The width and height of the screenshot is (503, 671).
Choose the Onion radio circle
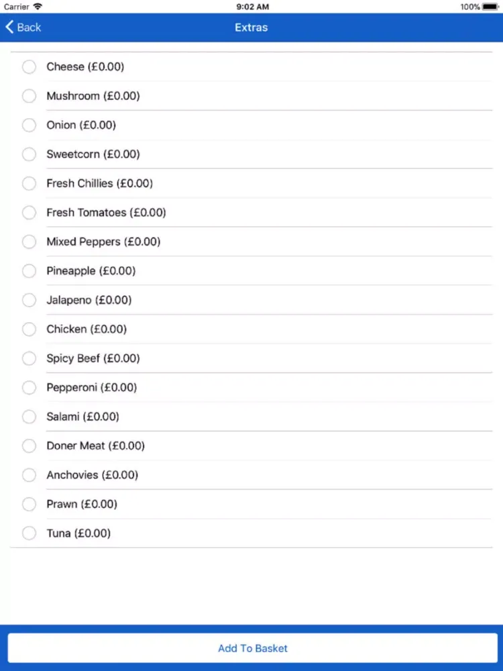point(29,125)
